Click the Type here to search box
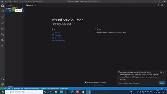Viewport: 167px width, 94px height. [24, 92]
